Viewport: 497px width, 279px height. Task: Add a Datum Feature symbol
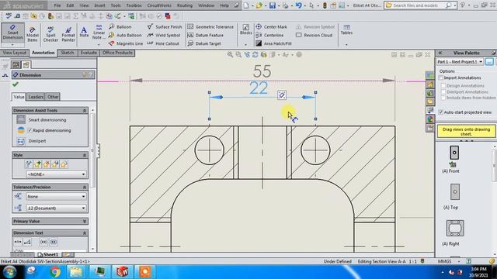click(x=205, y=35)
